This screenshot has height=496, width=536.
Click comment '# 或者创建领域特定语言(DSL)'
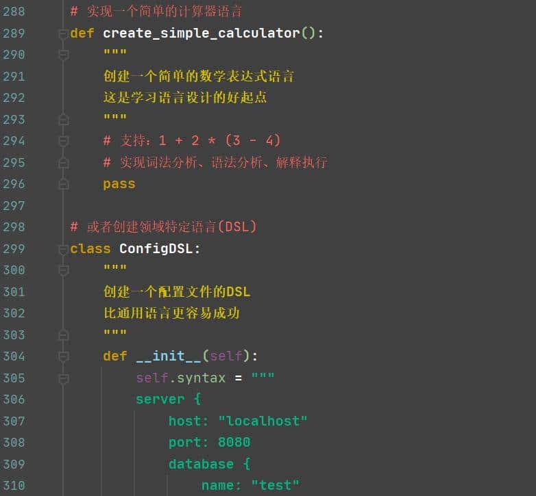[x=163, y=227]
